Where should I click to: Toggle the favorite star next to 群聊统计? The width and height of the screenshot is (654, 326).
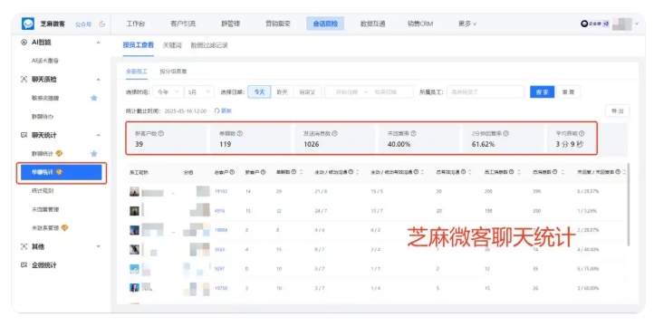pos(94,154)
